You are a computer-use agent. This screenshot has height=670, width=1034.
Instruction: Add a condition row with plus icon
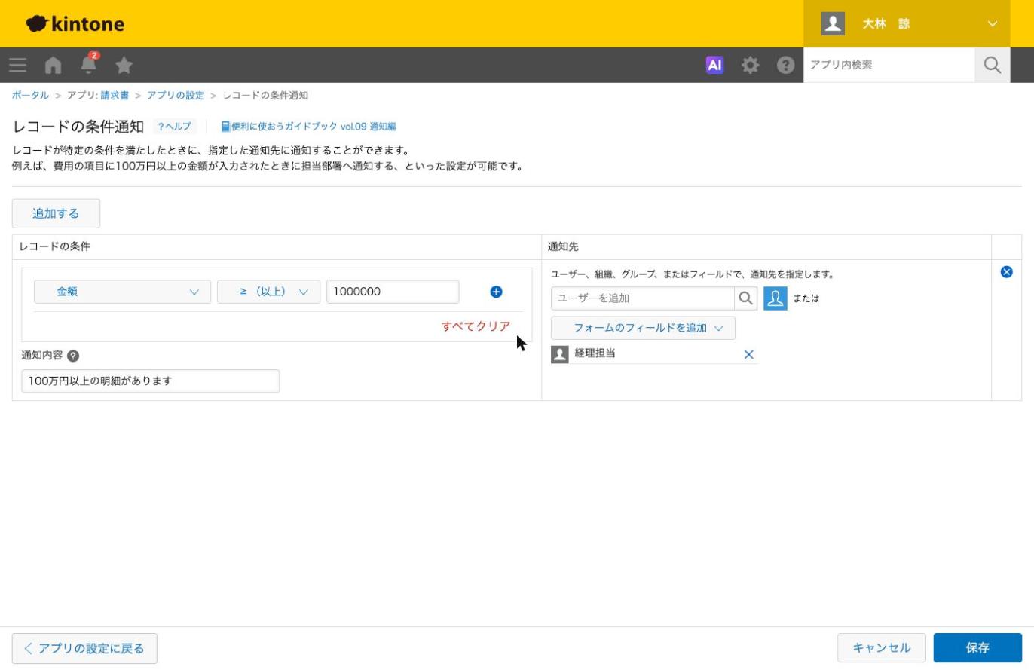pos(496,292)
